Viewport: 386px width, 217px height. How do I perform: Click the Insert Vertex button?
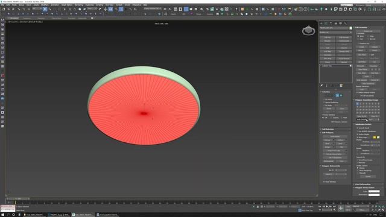coord(335,136)
